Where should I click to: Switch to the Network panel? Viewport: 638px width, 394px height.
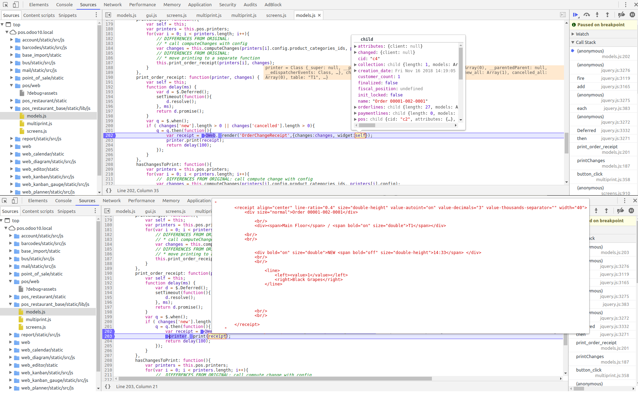tap(113, 4)
